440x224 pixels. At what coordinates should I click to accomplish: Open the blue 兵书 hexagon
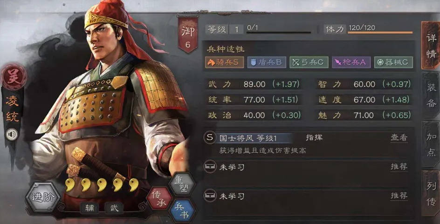coord(183,211)
